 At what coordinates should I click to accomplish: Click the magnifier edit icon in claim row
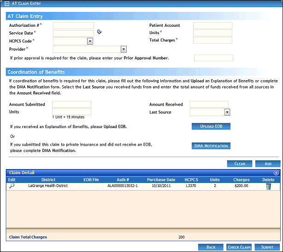[12, 187]
